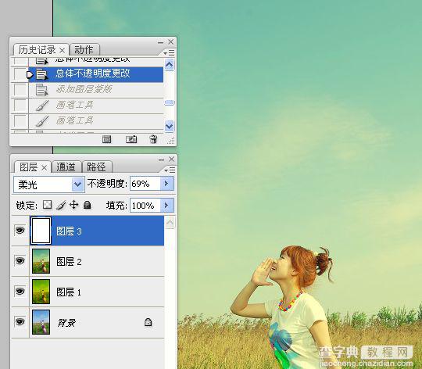This screenshot has height=369, width=422.
Task: Select the 添加图层蒙版 history state
Action: [95, 90]
